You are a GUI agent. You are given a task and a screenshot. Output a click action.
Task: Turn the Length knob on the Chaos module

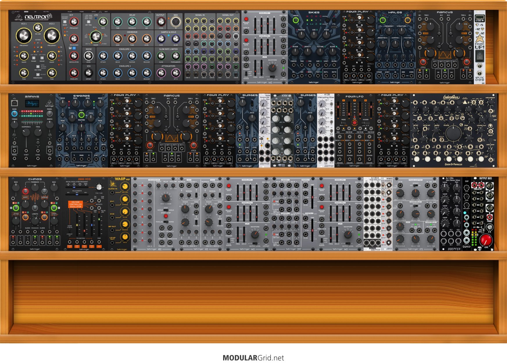pos(35,221)
